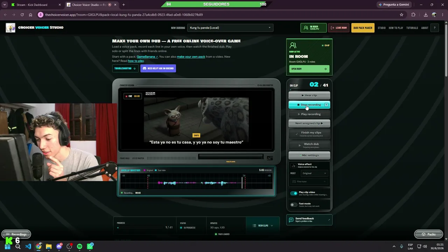This screenshot has height=252, width=448.
Task: Click the Kung Fu Panda video preview
Action: [196, 119]
